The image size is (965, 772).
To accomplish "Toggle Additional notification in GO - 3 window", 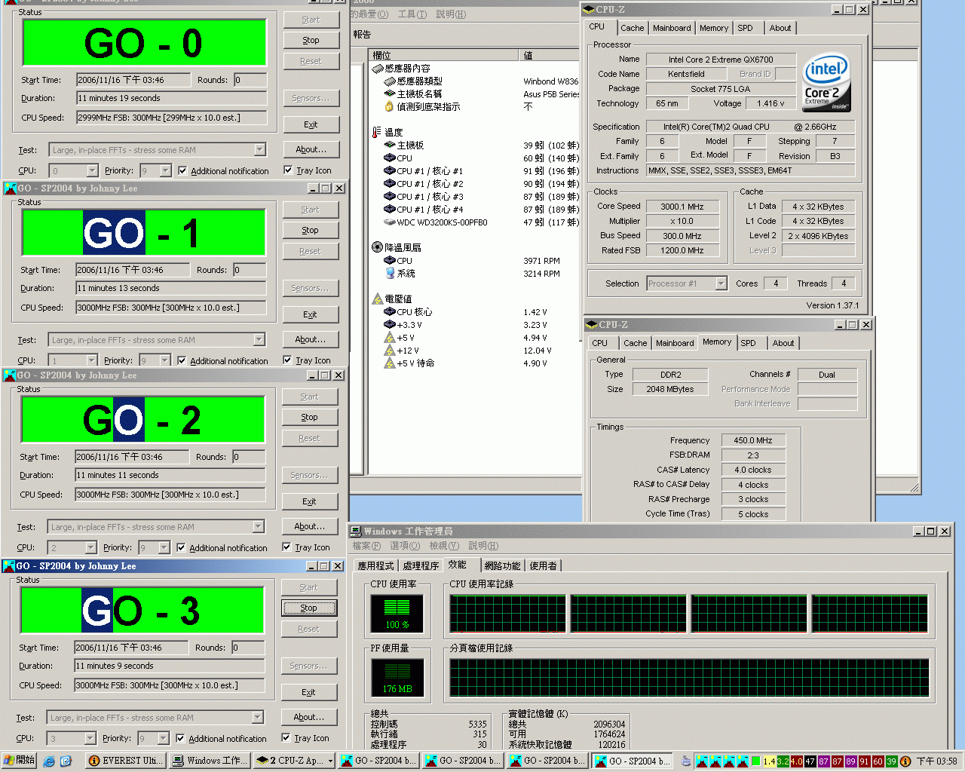I will click(x=180, y=738).
